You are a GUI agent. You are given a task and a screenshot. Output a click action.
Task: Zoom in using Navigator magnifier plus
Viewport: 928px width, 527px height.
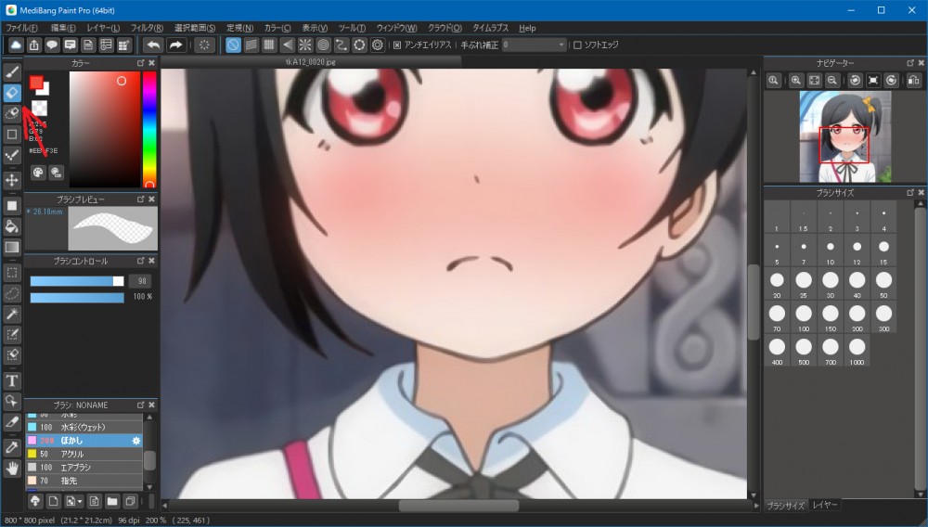[796, 81]
